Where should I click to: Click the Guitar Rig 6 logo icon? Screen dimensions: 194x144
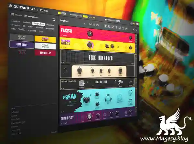click(11, 6)
